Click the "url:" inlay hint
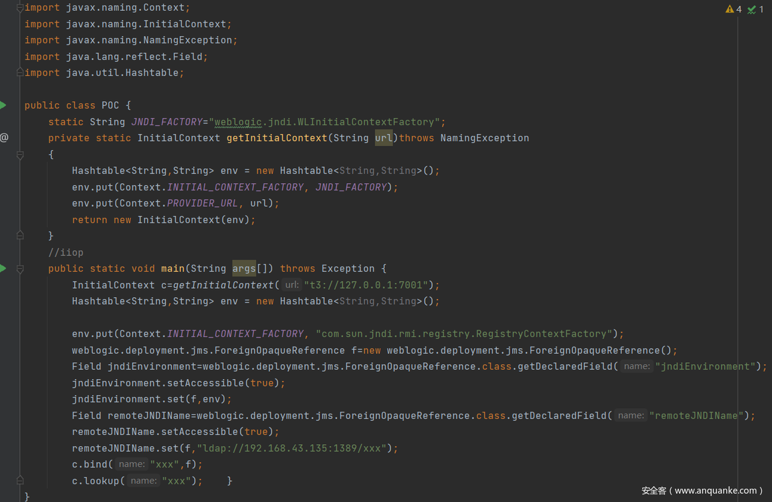This screenshot has width=772, height=502. point(292,285)
